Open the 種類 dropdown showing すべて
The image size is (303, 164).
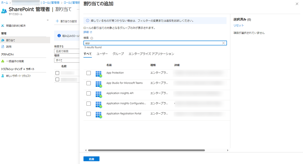(67, 60)
